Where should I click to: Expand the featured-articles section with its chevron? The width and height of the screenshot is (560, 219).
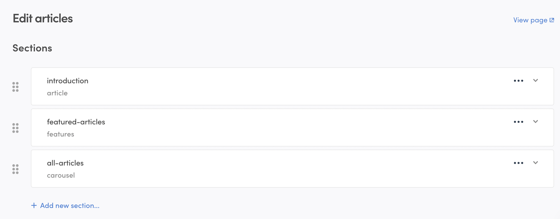536,122
